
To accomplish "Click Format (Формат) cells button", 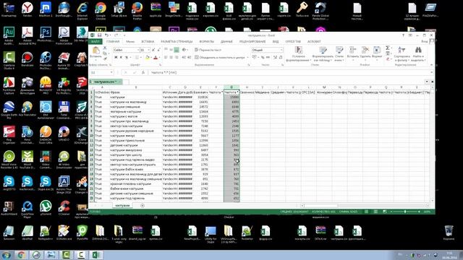I will pyautogui.click(x=377, y=53).
